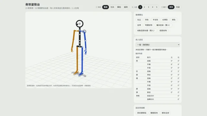The width and height of the screenshot is (207, 116).
Task: Select the 醫療 project tab
Action: (x=105, y=7)
